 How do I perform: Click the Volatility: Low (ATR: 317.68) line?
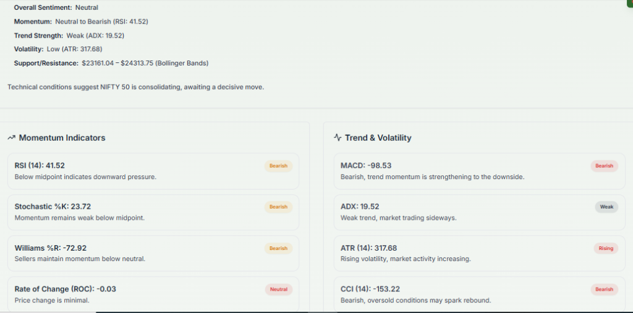click(58, 49)
